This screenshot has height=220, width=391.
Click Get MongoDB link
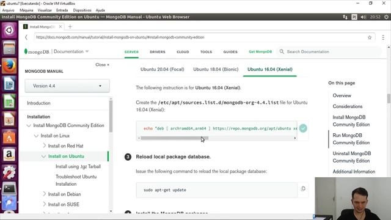click(x=260, y=51)
